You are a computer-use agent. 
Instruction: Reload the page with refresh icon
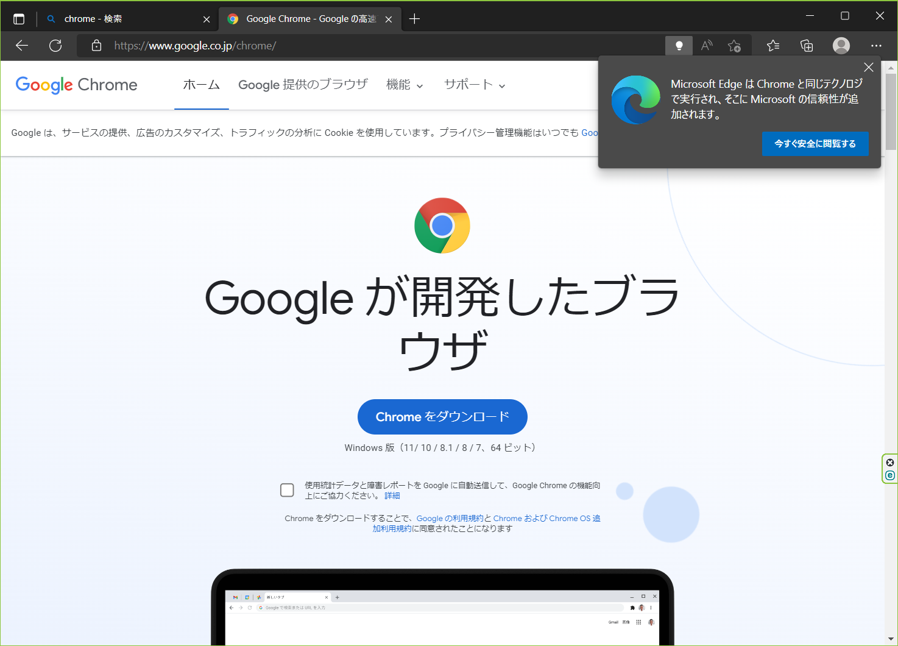55,46
